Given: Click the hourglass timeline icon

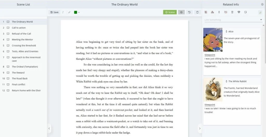Looking at the screenshot, I should [x=232, y=12].
